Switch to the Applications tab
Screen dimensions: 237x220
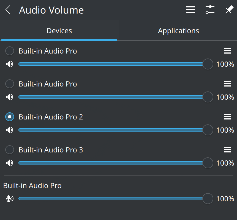(178, 31)
